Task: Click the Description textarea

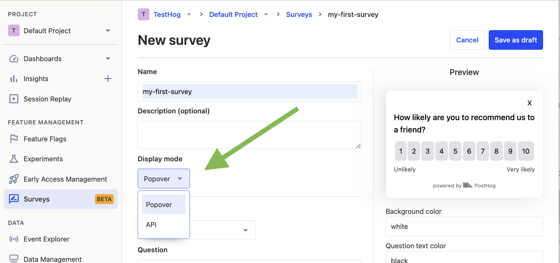Action: coord(250,135)
